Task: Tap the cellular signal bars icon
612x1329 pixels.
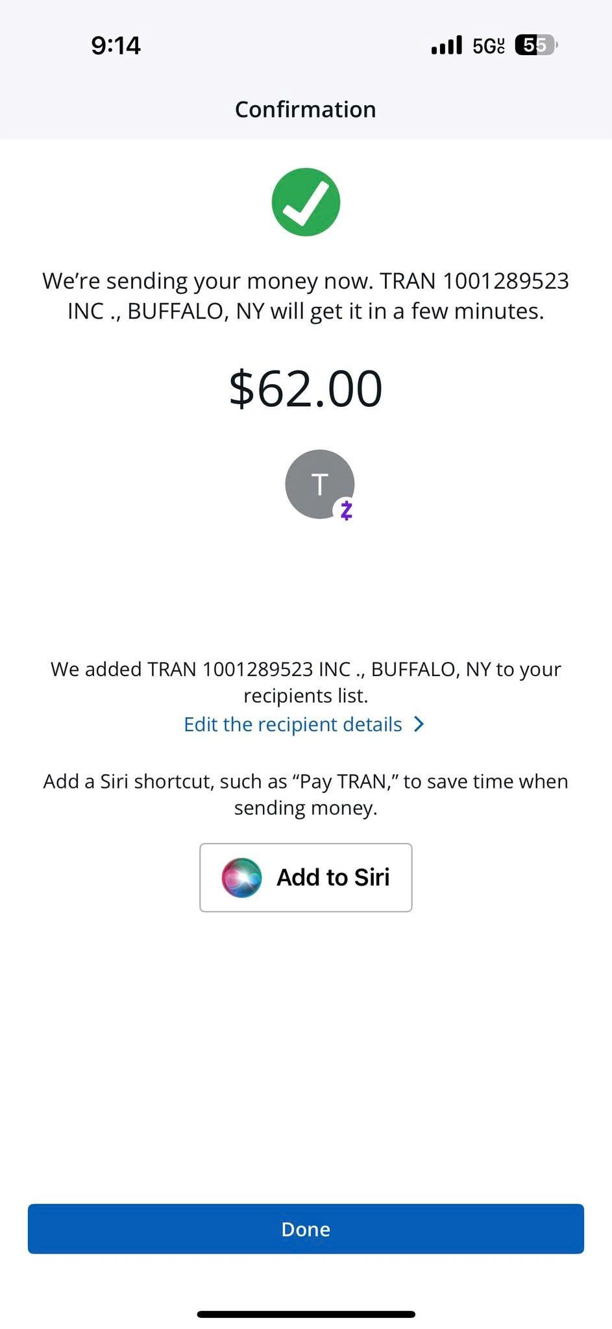Action: coord(447,45)
